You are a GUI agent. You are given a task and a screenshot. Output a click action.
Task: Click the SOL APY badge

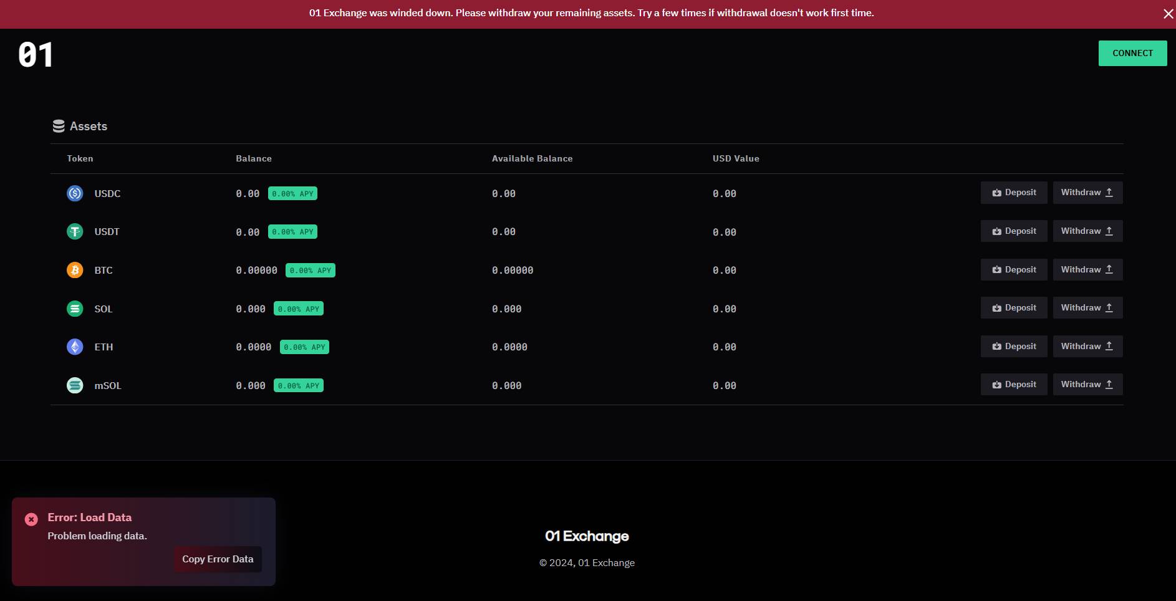point(299,309)
